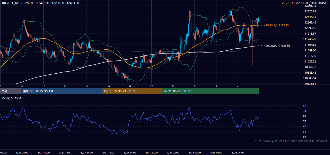
Task: Click price axis value 112268.45
Action: tap(310, 22)
